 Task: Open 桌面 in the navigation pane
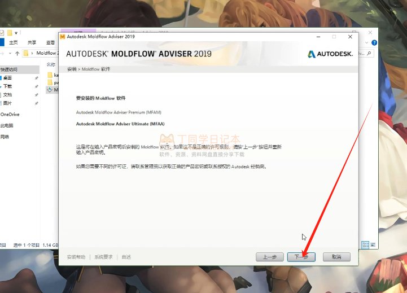point(7,78)
